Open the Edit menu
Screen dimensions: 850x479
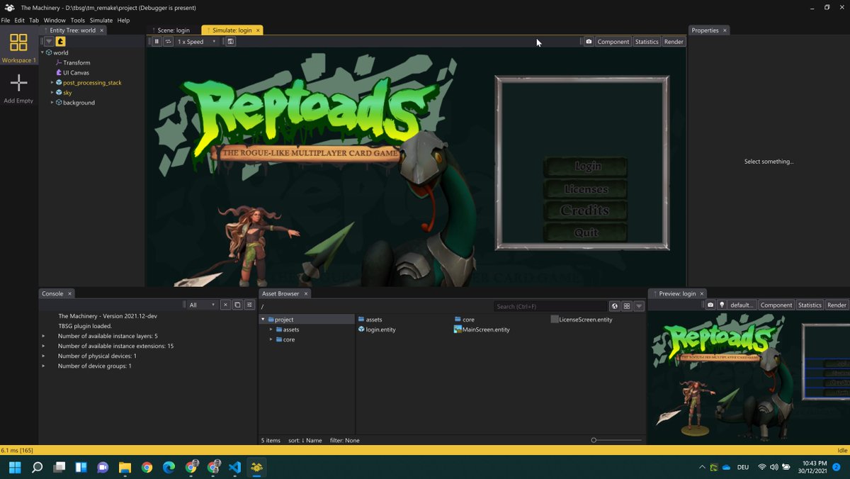20,21
